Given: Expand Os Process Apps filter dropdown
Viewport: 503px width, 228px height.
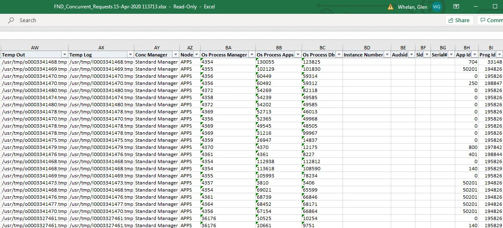Looking at the screenshot, I should (298, 55).
